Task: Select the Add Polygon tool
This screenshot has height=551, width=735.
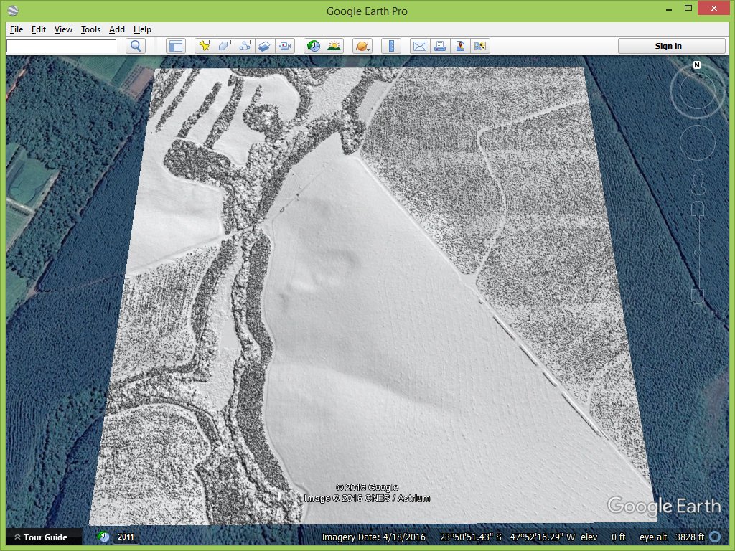Action: pyautogui.click(x=225, y=46)
